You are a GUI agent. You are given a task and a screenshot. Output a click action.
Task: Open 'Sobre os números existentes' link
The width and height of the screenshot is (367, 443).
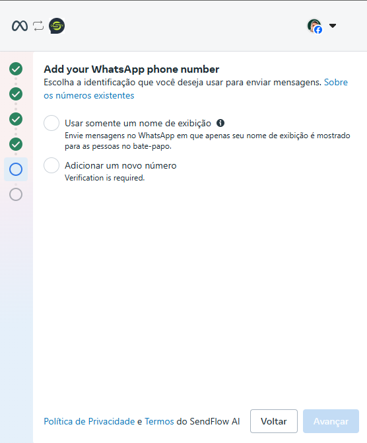click(x=196, y=89)
